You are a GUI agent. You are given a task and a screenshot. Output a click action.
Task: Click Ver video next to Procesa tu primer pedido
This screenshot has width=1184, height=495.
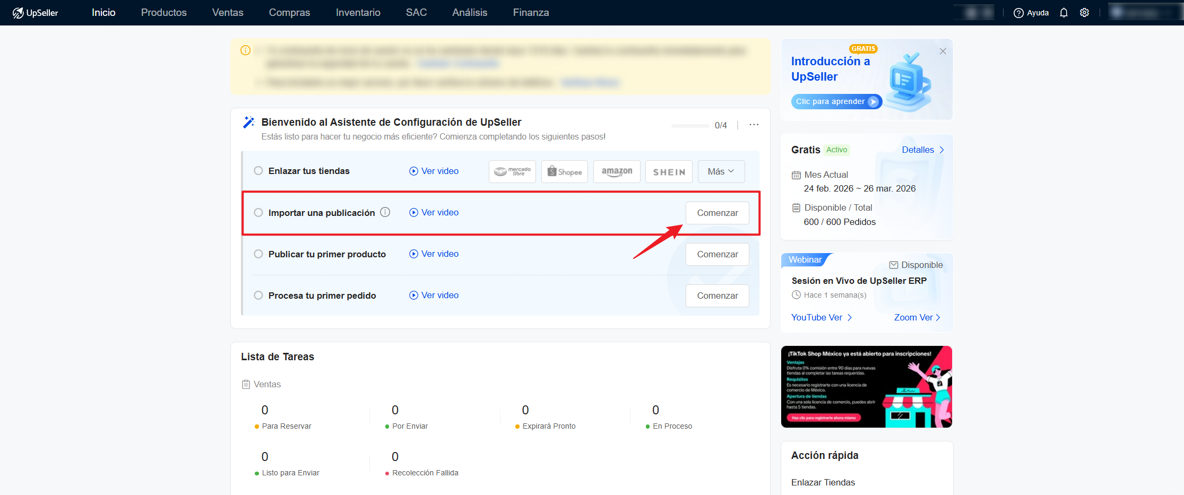tap(433, 295)
